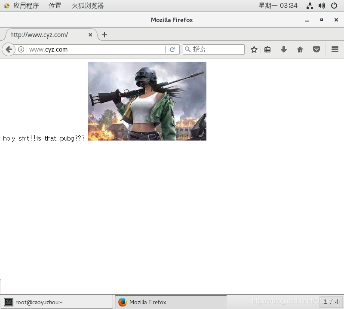The height and width of the screenshot is (309, 344).
Task: Save page to Pocket icon
Action: [x=316, y=49]
